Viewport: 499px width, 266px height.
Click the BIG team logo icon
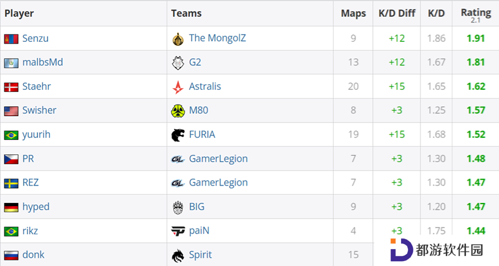click(178, 207)
